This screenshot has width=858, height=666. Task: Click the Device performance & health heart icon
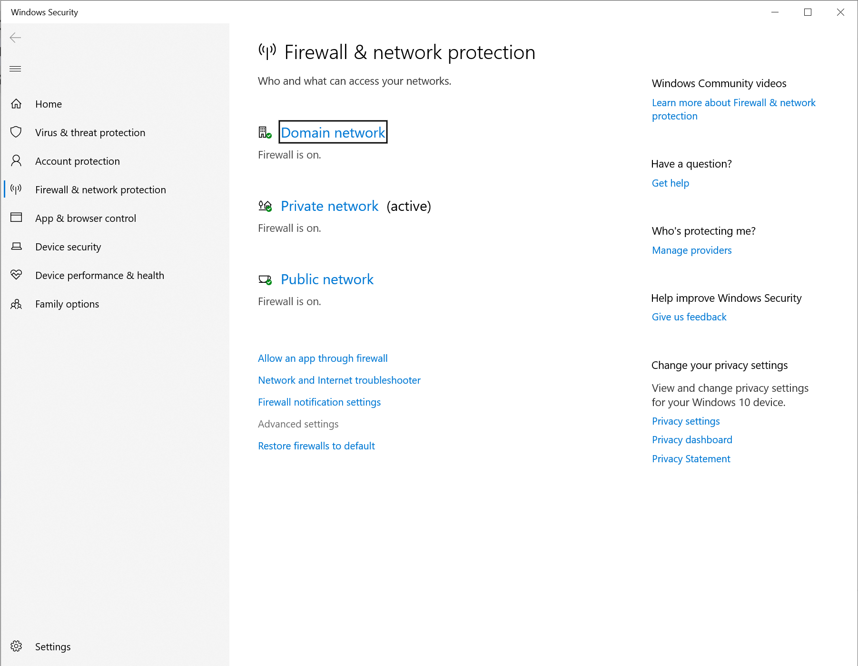(16, 275)
